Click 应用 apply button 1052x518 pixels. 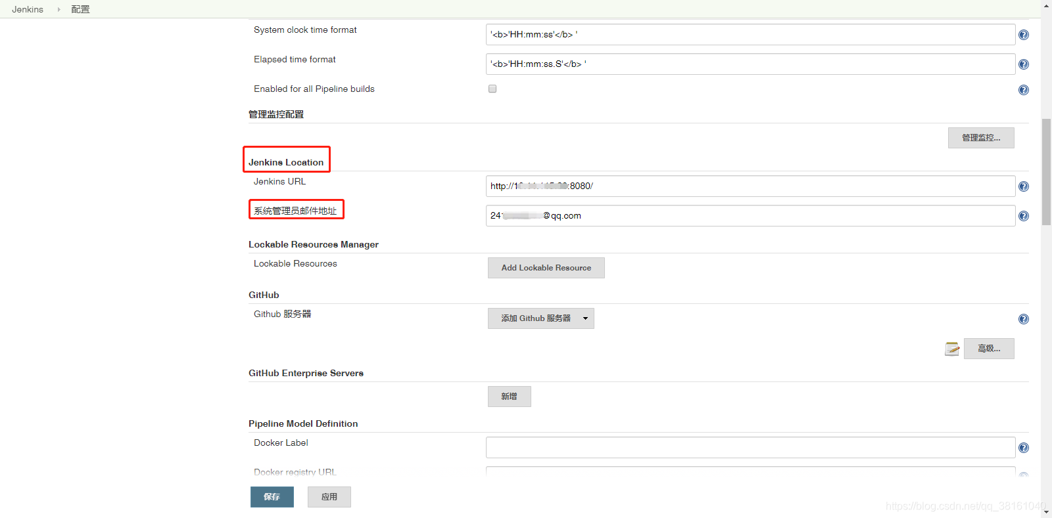[x=329, y=497]
